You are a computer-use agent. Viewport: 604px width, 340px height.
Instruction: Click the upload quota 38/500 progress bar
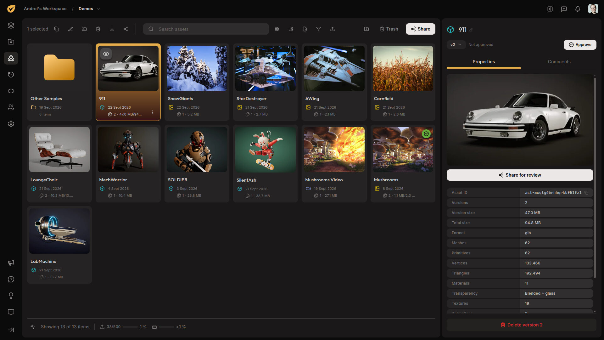130,327
